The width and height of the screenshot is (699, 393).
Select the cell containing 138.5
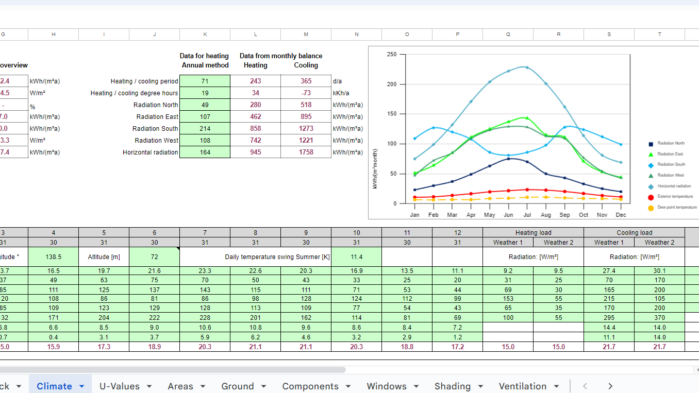coord(53,256)
